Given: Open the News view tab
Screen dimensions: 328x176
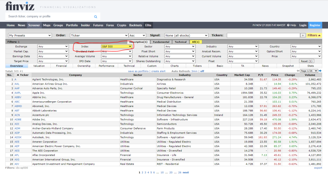Looking at the screenshot, I should click(265, 66).
